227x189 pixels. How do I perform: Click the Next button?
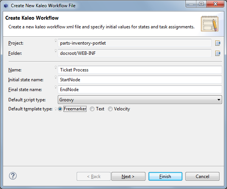[x=128, y=177]
